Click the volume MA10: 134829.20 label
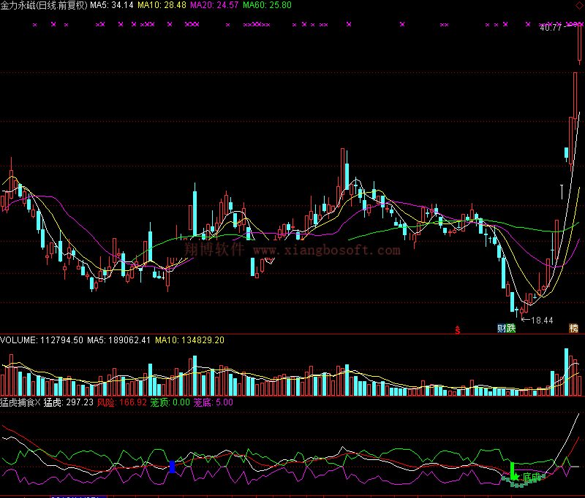585x498 pixels. (189, 340)
